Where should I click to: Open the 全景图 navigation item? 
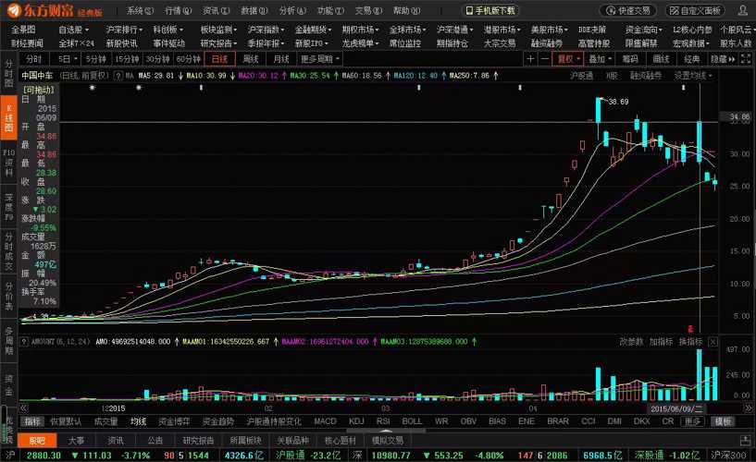[x=23, y=30]
